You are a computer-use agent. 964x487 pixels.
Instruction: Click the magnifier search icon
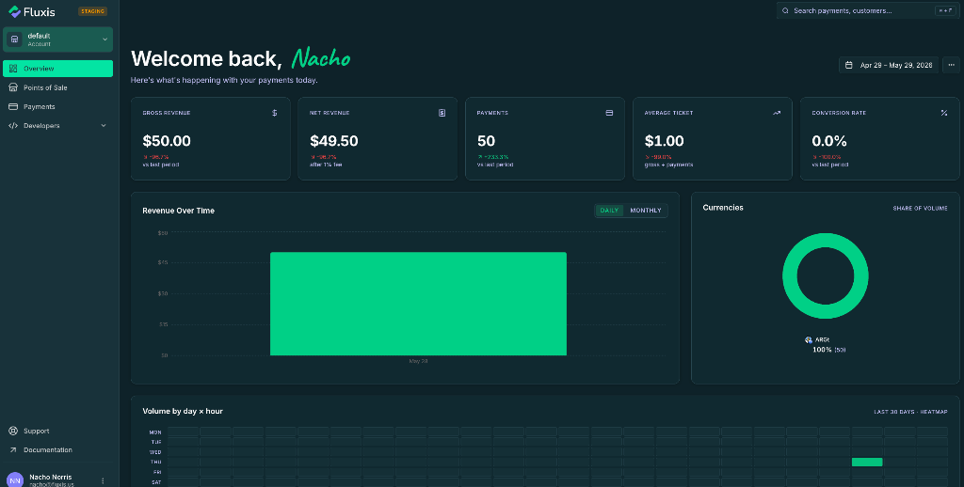(786, 11)
